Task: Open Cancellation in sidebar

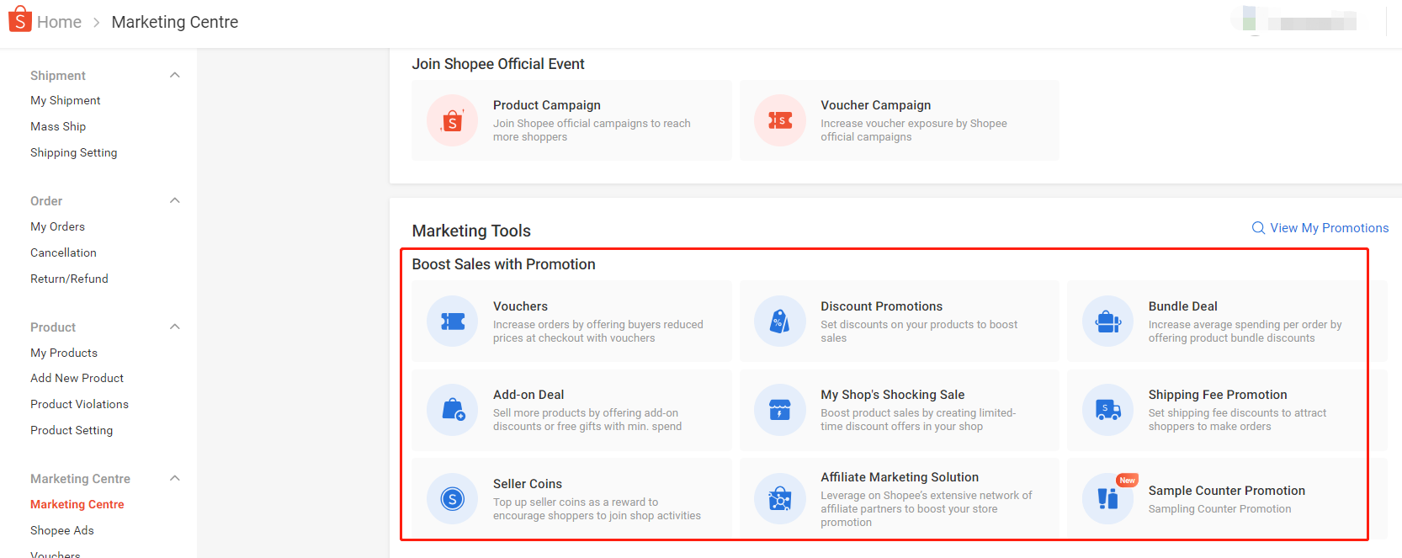Action: pos(63,252)
